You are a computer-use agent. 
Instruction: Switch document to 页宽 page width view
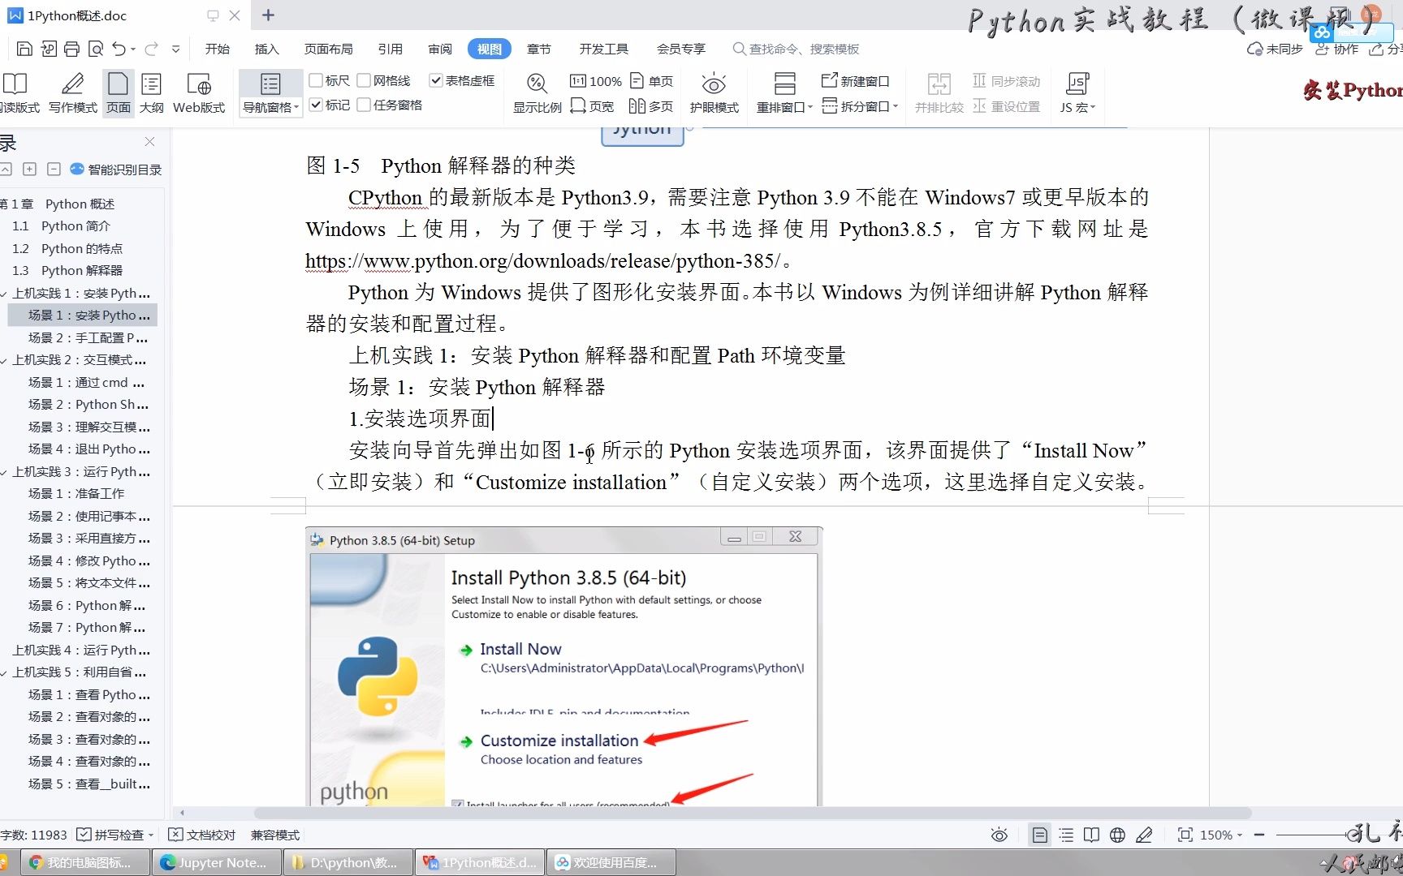click(592, 105)
